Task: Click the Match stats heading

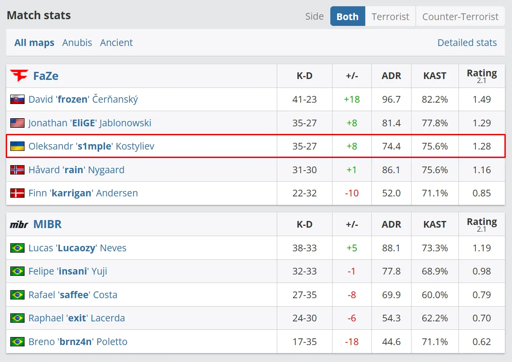Action: tap(38, 15)
